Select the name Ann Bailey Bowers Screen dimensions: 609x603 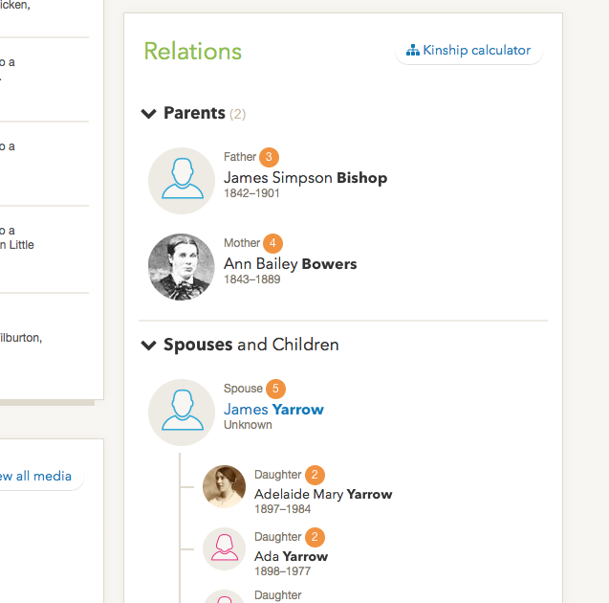(290, 264)
